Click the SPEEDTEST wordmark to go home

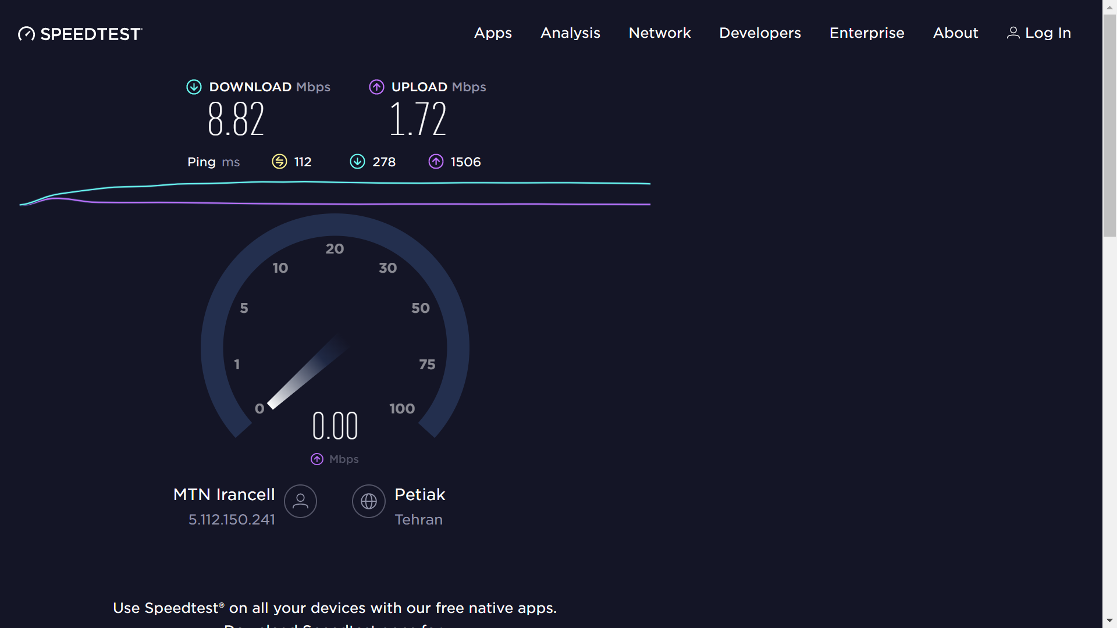(x=91, y=34)
